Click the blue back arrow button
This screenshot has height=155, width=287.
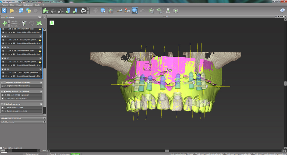[4, 11]
